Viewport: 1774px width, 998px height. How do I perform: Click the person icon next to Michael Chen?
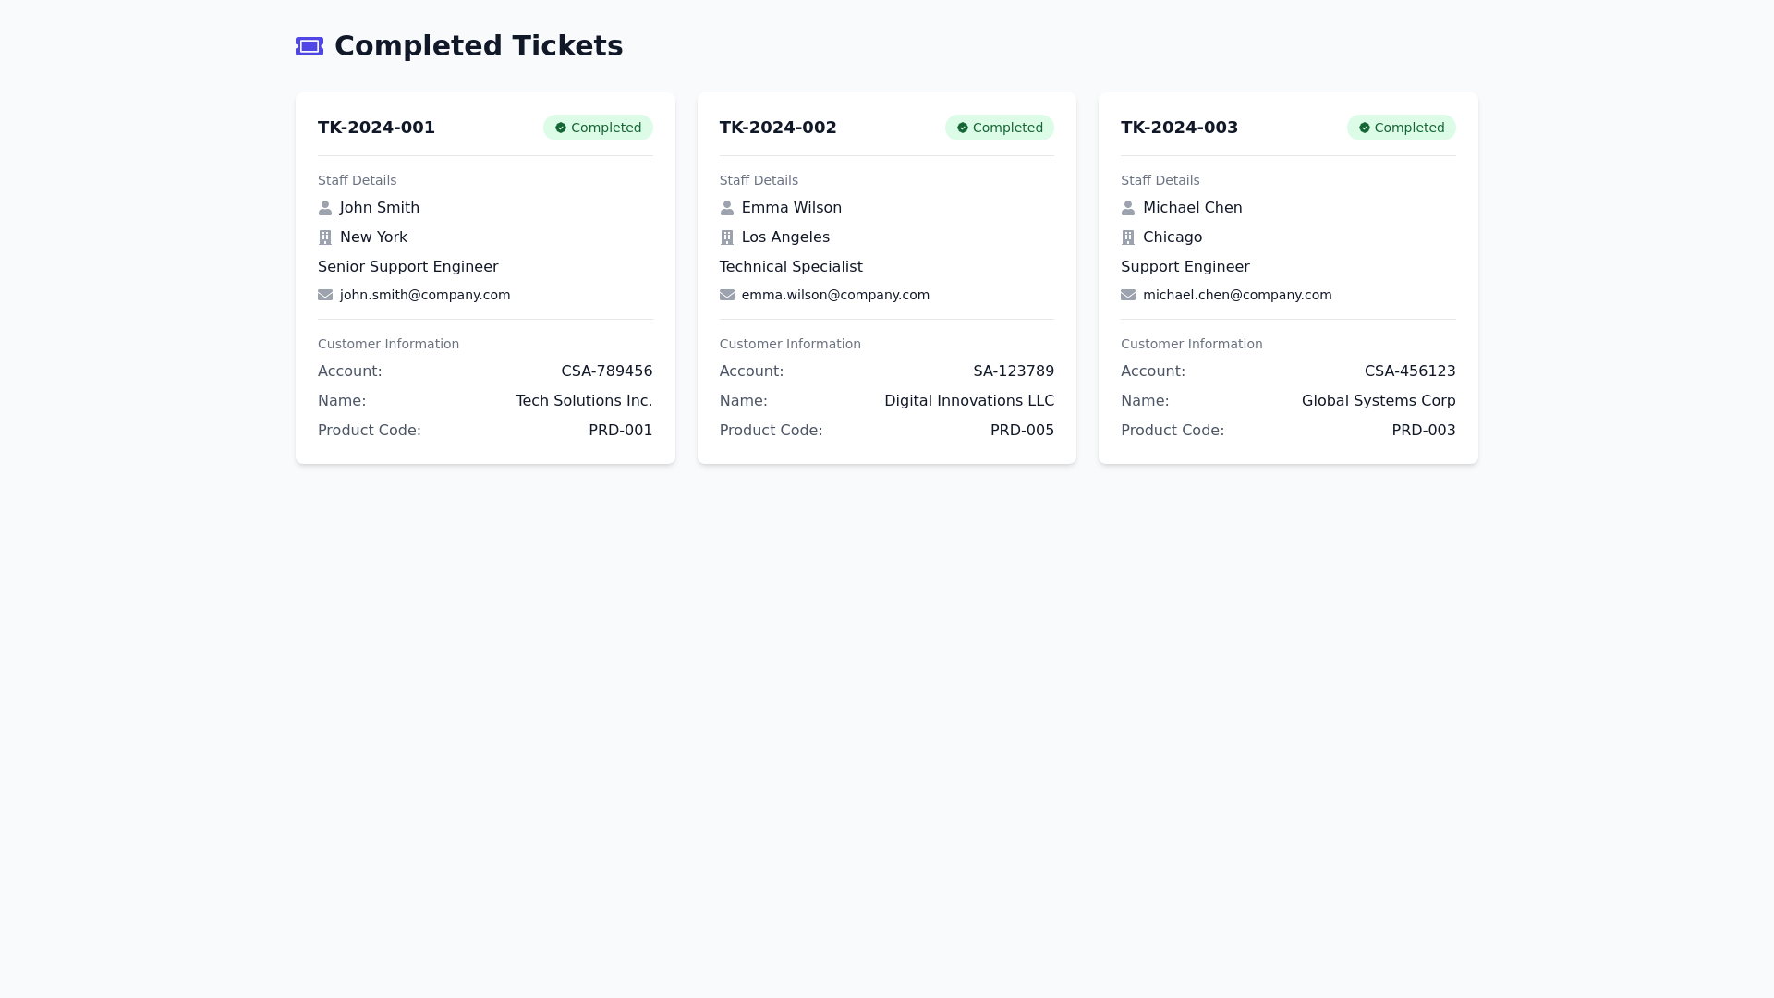click(1128, 208)
